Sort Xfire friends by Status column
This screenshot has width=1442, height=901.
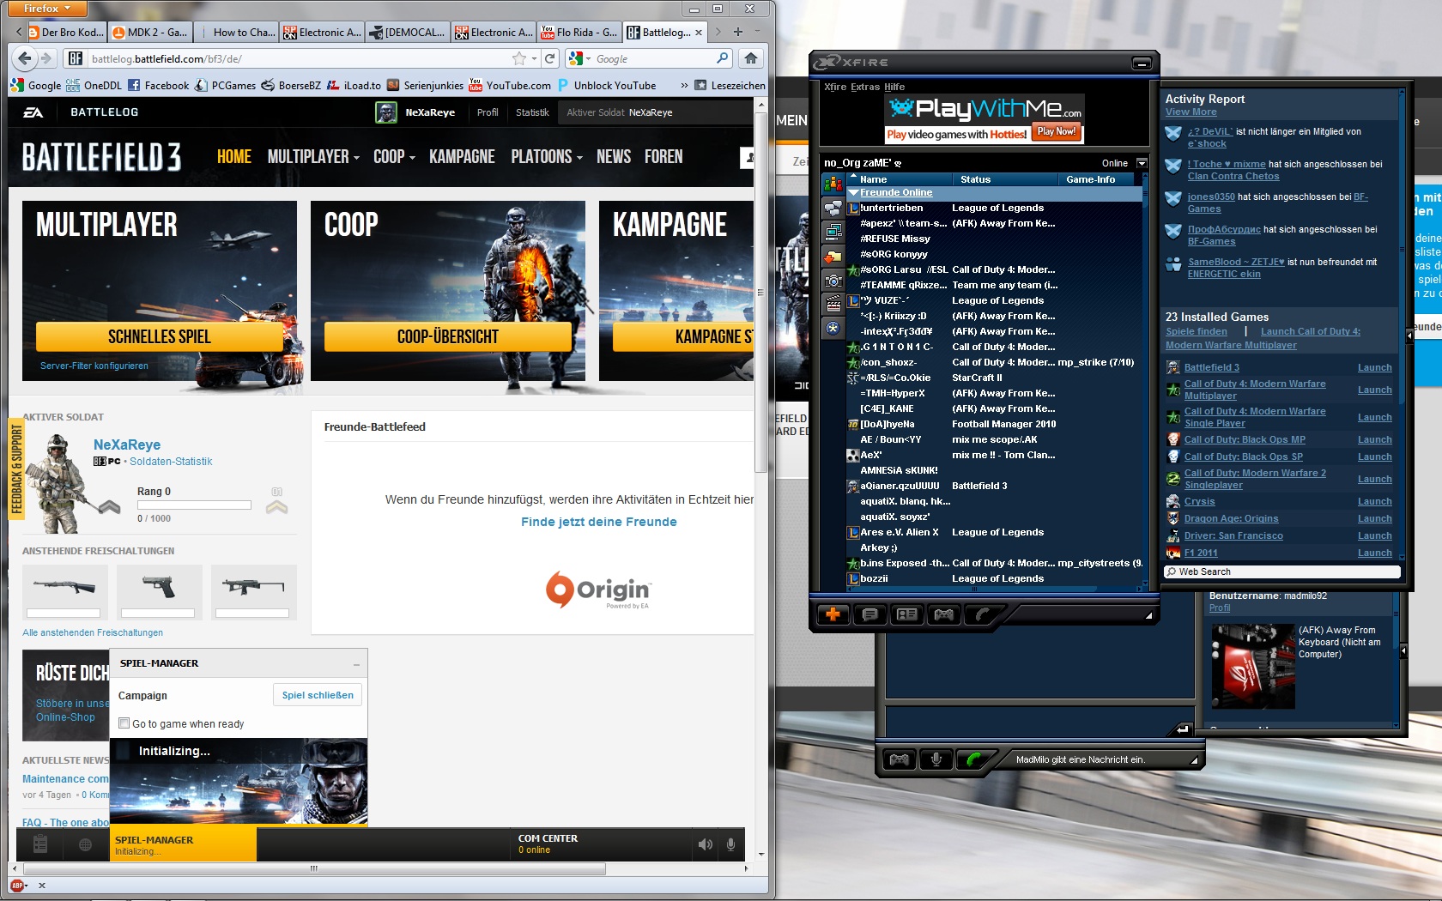click(1004, 179)
